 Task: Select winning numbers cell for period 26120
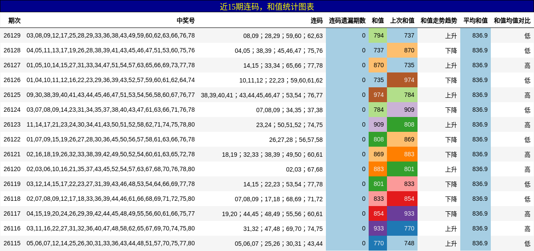[x=111, y=169]
